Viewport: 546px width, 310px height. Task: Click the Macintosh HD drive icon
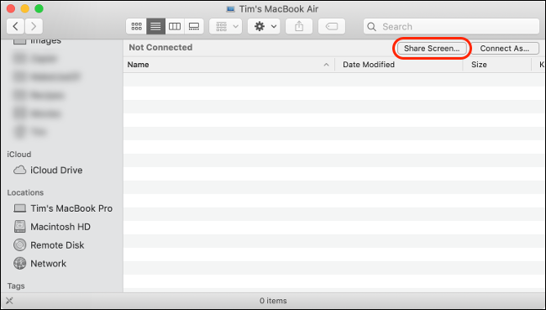click(19, 226)
